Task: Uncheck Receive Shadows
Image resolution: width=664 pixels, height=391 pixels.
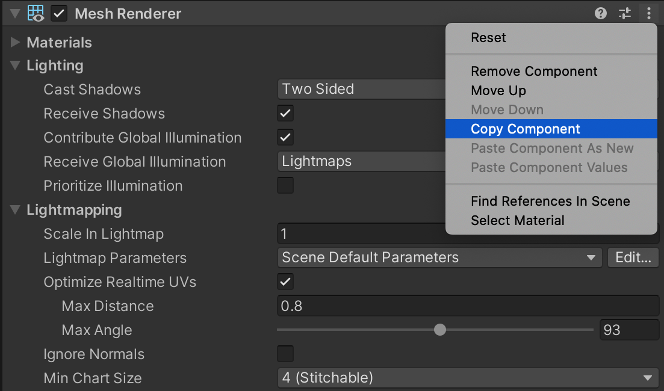Action: coord(285,113)
